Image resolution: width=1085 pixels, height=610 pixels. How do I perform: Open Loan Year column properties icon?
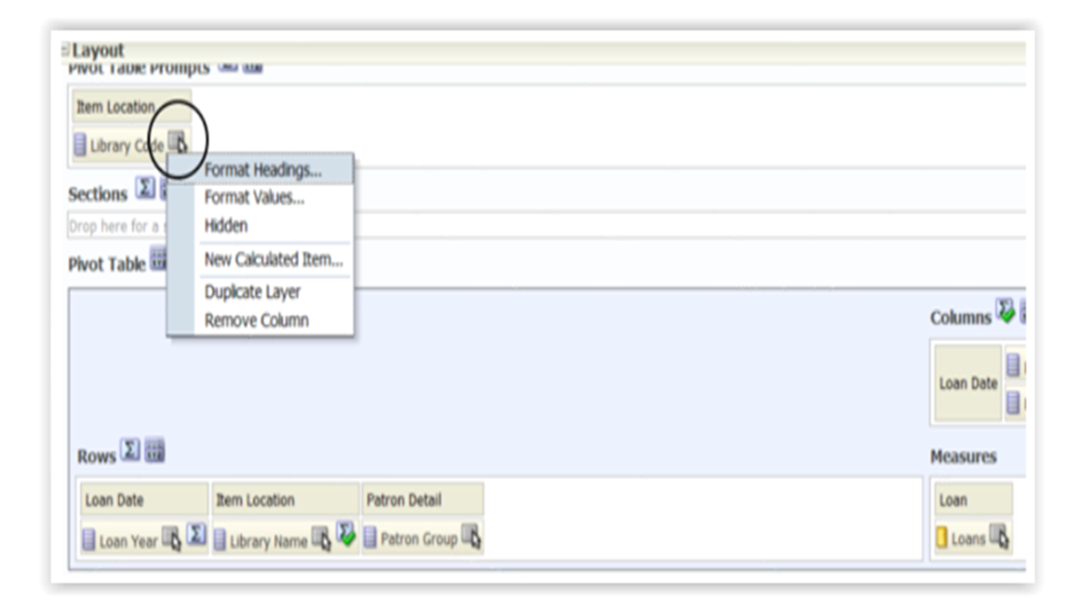[x=171, y=539]
